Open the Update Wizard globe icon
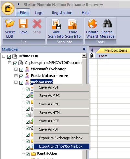This screenshot has height=159, width=130. (92, 24)
